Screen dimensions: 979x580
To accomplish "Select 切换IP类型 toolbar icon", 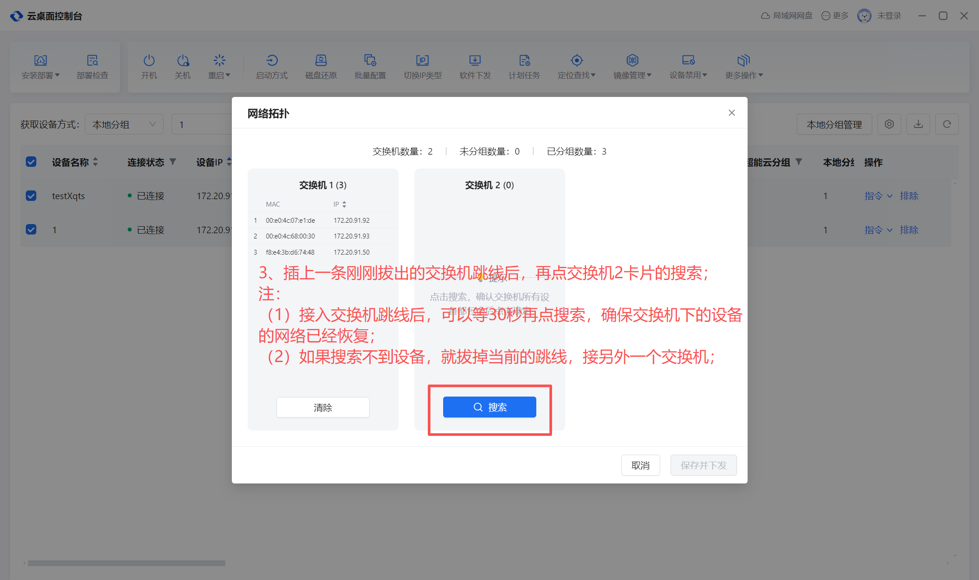I will 422,61.
